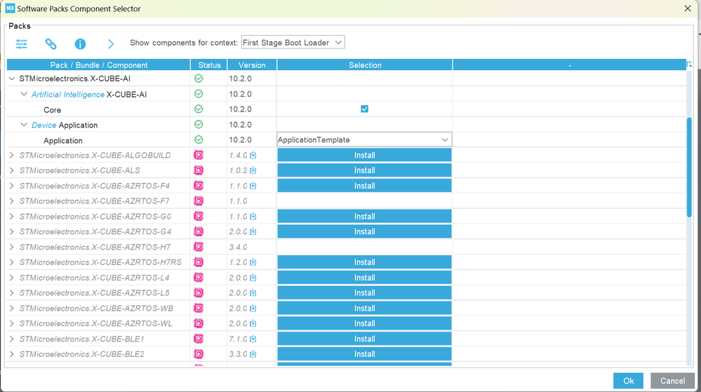Install the X-CUBE-AZRTOS-G4 pack

(x=364, y=231)
